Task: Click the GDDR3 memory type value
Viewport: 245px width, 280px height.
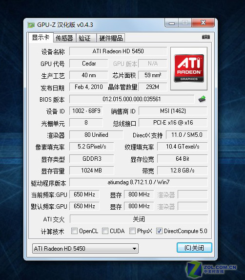Action: [x=91, y=159]
